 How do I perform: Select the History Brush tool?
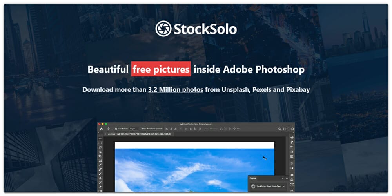point(100,183)
